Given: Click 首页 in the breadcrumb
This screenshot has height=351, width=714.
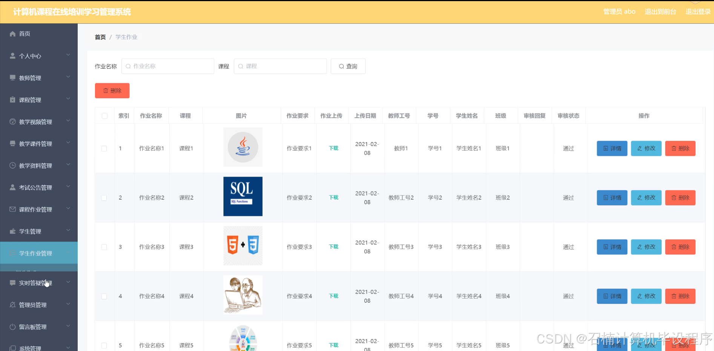Looking at the screenshot, I should tap(100, 37).
